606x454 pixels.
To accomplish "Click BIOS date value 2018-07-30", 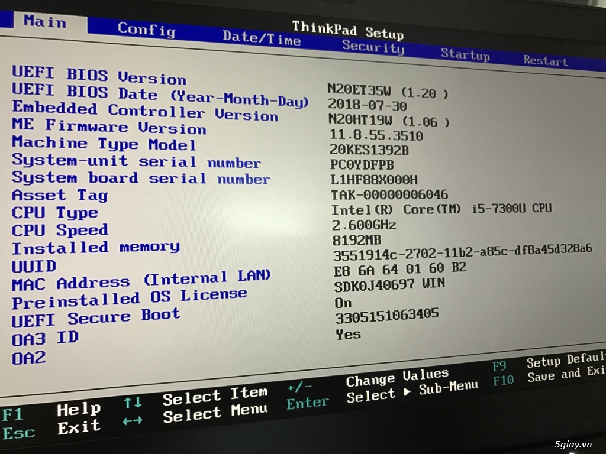I will (x=367, y=105).
